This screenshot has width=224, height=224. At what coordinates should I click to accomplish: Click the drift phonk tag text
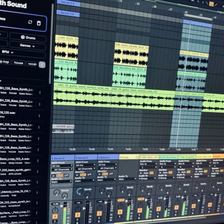point(15,174)
